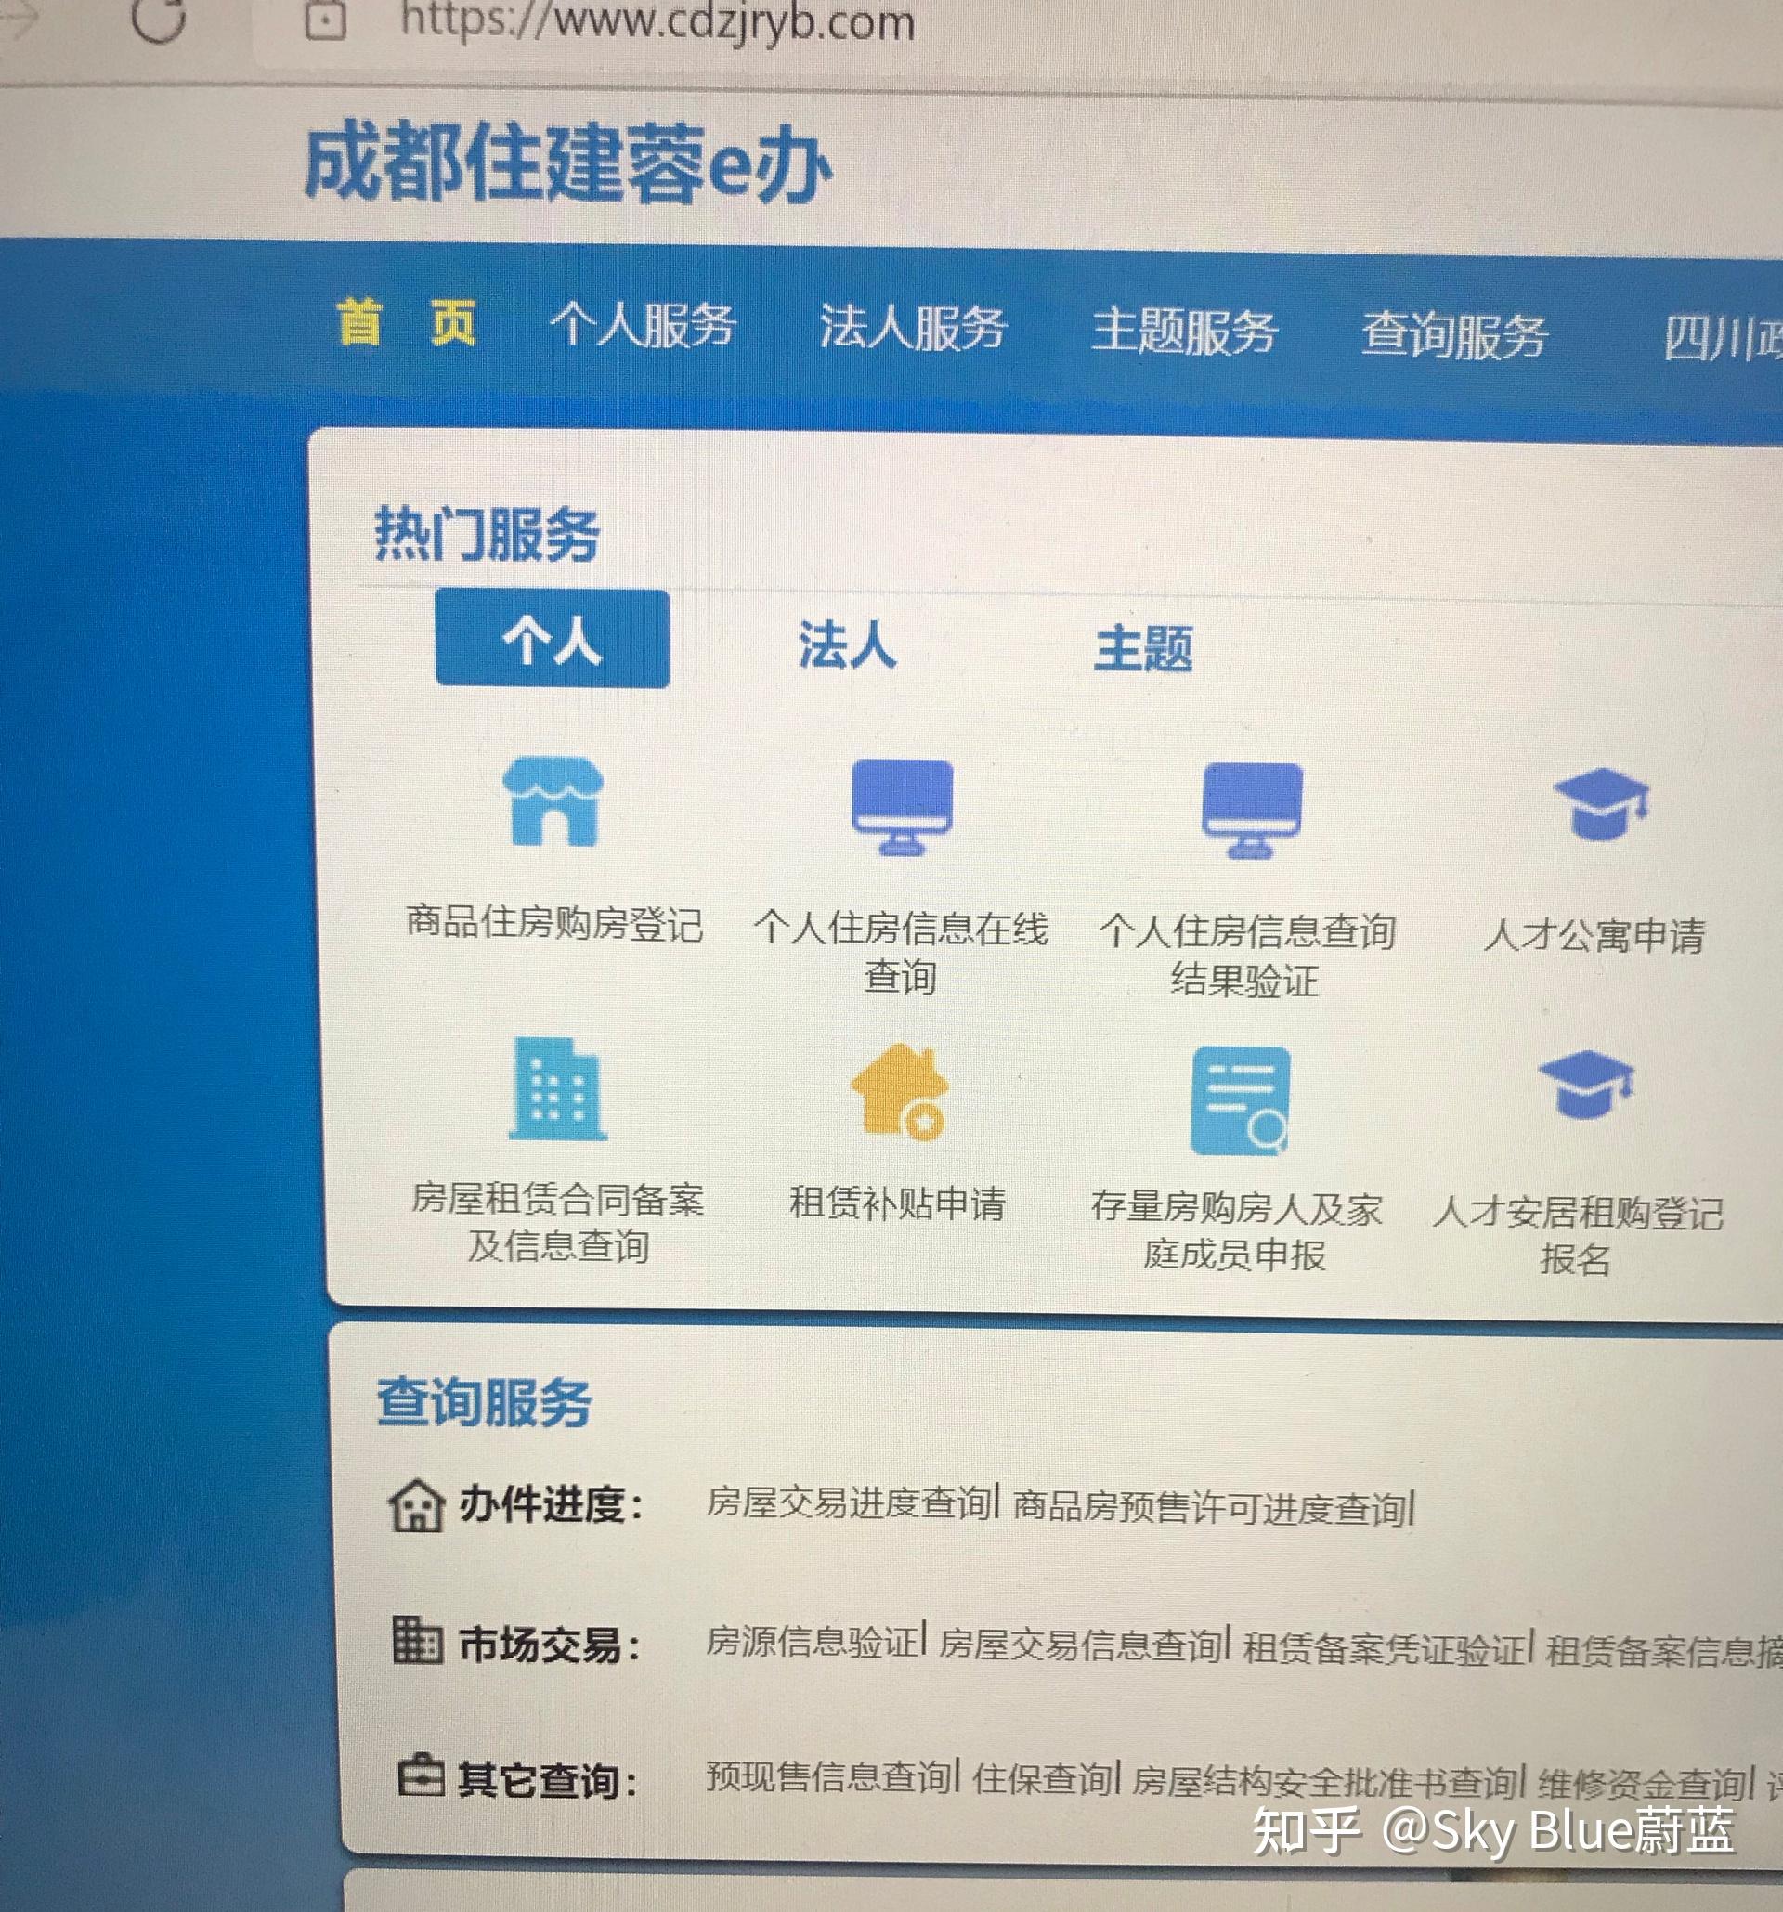Click the 其它查询 category label
Image resolution: width=1783 pixels, height=1912 pixels.
(x=547, y=1780)
